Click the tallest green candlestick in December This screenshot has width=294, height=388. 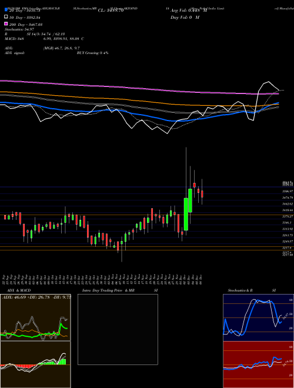(186, 214)
